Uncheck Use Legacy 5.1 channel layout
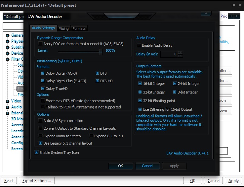The width and height of the screenshot is (244, 187). click(x=40, y=143)
